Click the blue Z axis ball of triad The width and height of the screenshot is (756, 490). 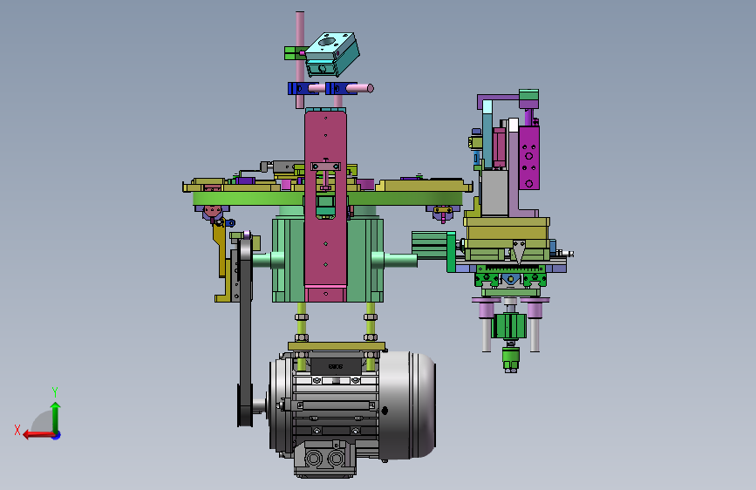(x=57, y=435)
